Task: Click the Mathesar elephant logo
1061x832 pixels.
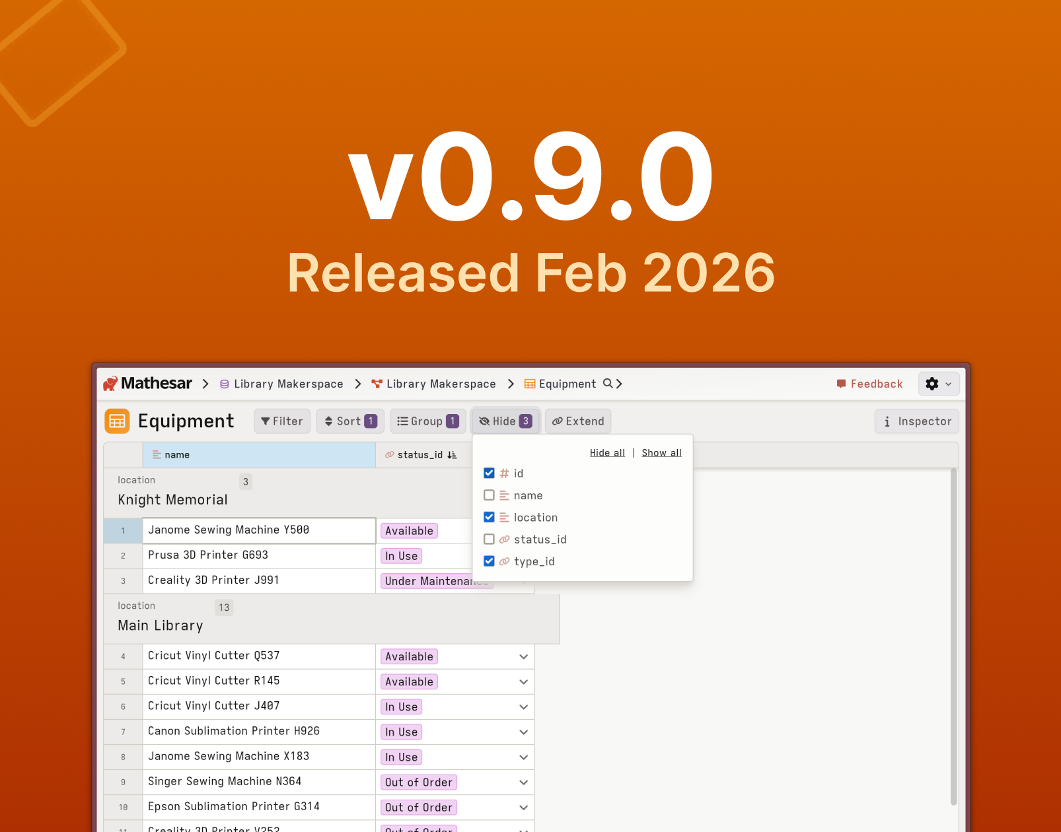Action: (110, 384)
